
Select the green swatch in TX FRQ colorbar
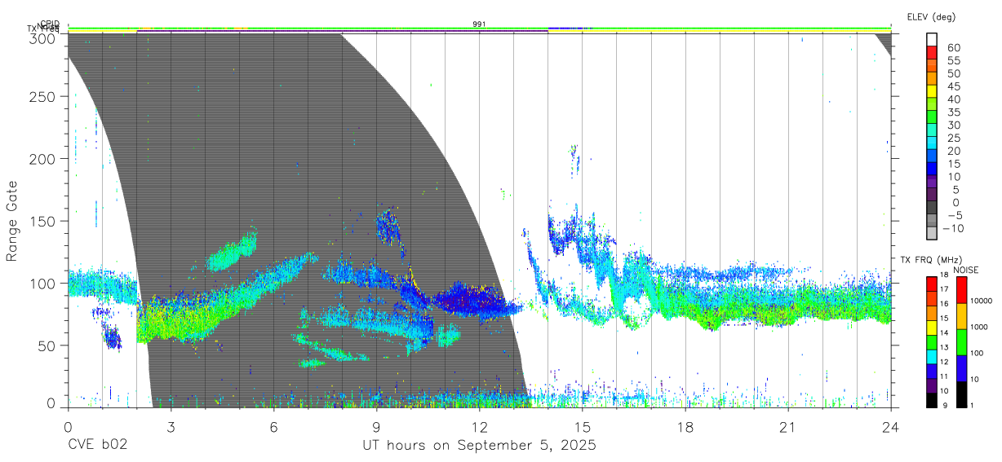point(933,341)
